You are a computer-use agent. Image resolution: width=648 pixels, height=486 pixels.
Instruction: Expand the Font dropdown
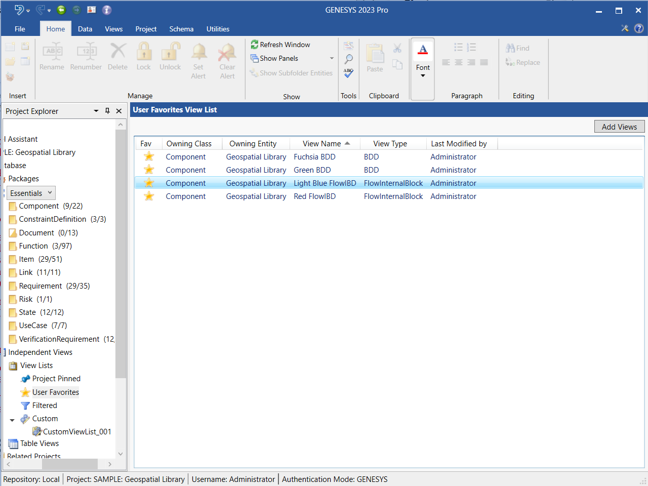coord(423,75)
